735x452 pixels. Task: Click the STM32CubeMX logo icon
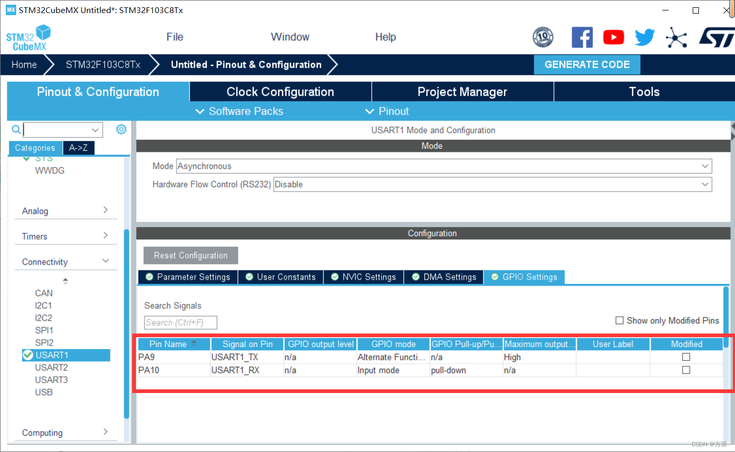point(28,38)
